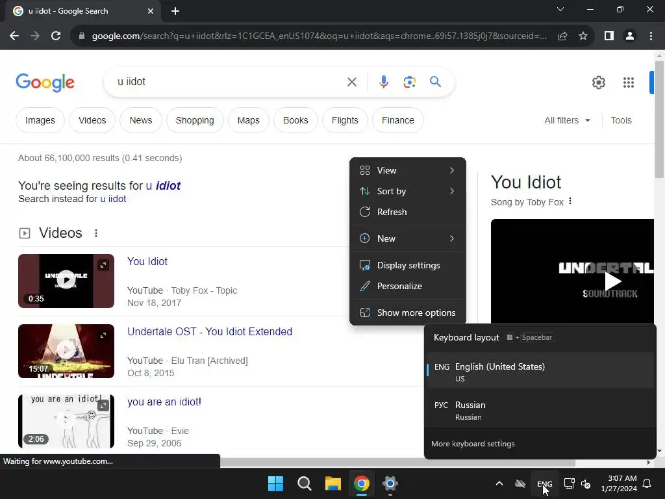Image resolution: width=665 pixels, height=499 pixels.
Task: Open 'you are an idiot!' video link
Action: [164, 402]
